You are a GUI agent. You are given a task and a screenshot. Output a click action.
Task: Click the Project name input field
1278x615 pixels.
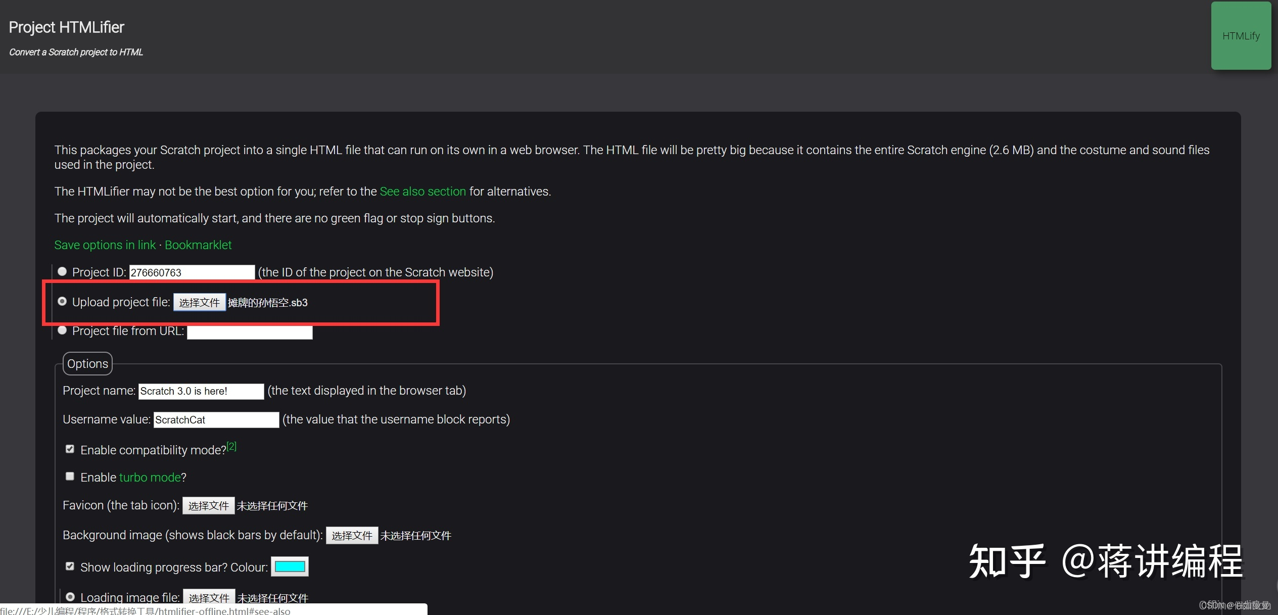point(201,391)
